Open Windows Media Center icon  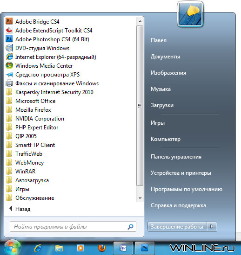click(x=9, y=65)
